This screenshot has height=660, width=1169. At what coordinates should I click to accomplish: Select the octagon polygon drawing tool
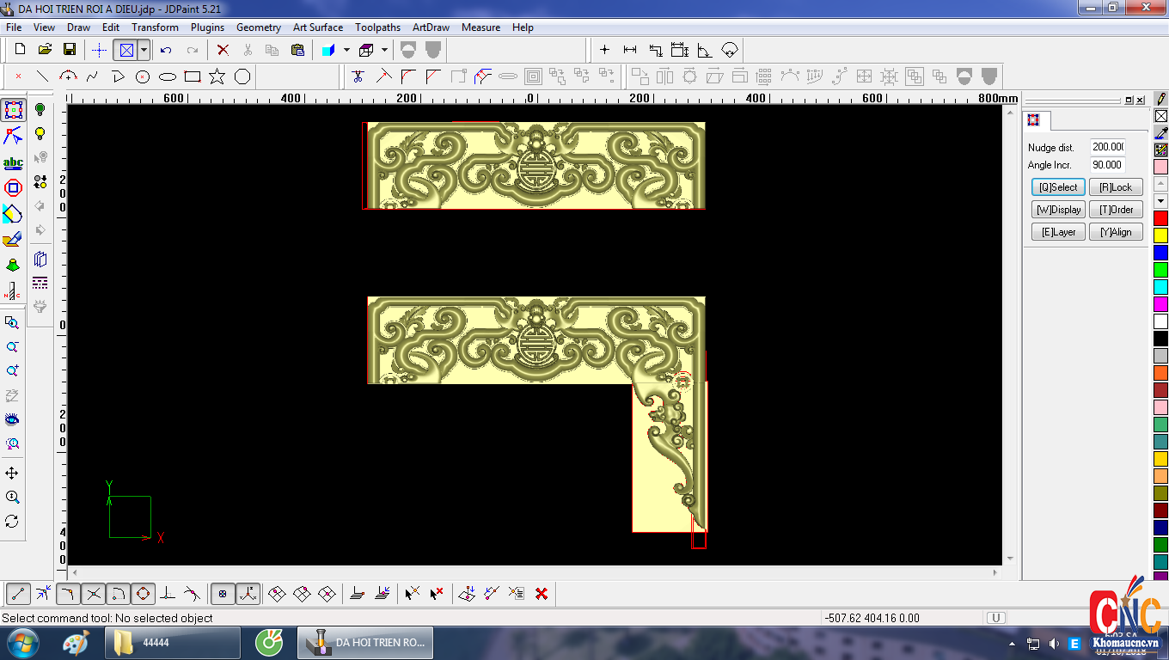click(x=242, y=76)
